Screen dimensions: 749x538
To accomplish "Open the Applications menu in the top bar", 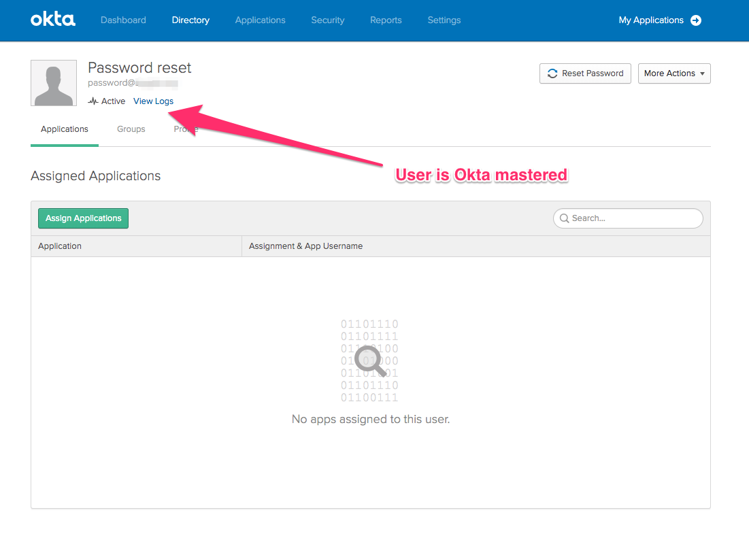I will pyautogui.click(x=261, y=20).
